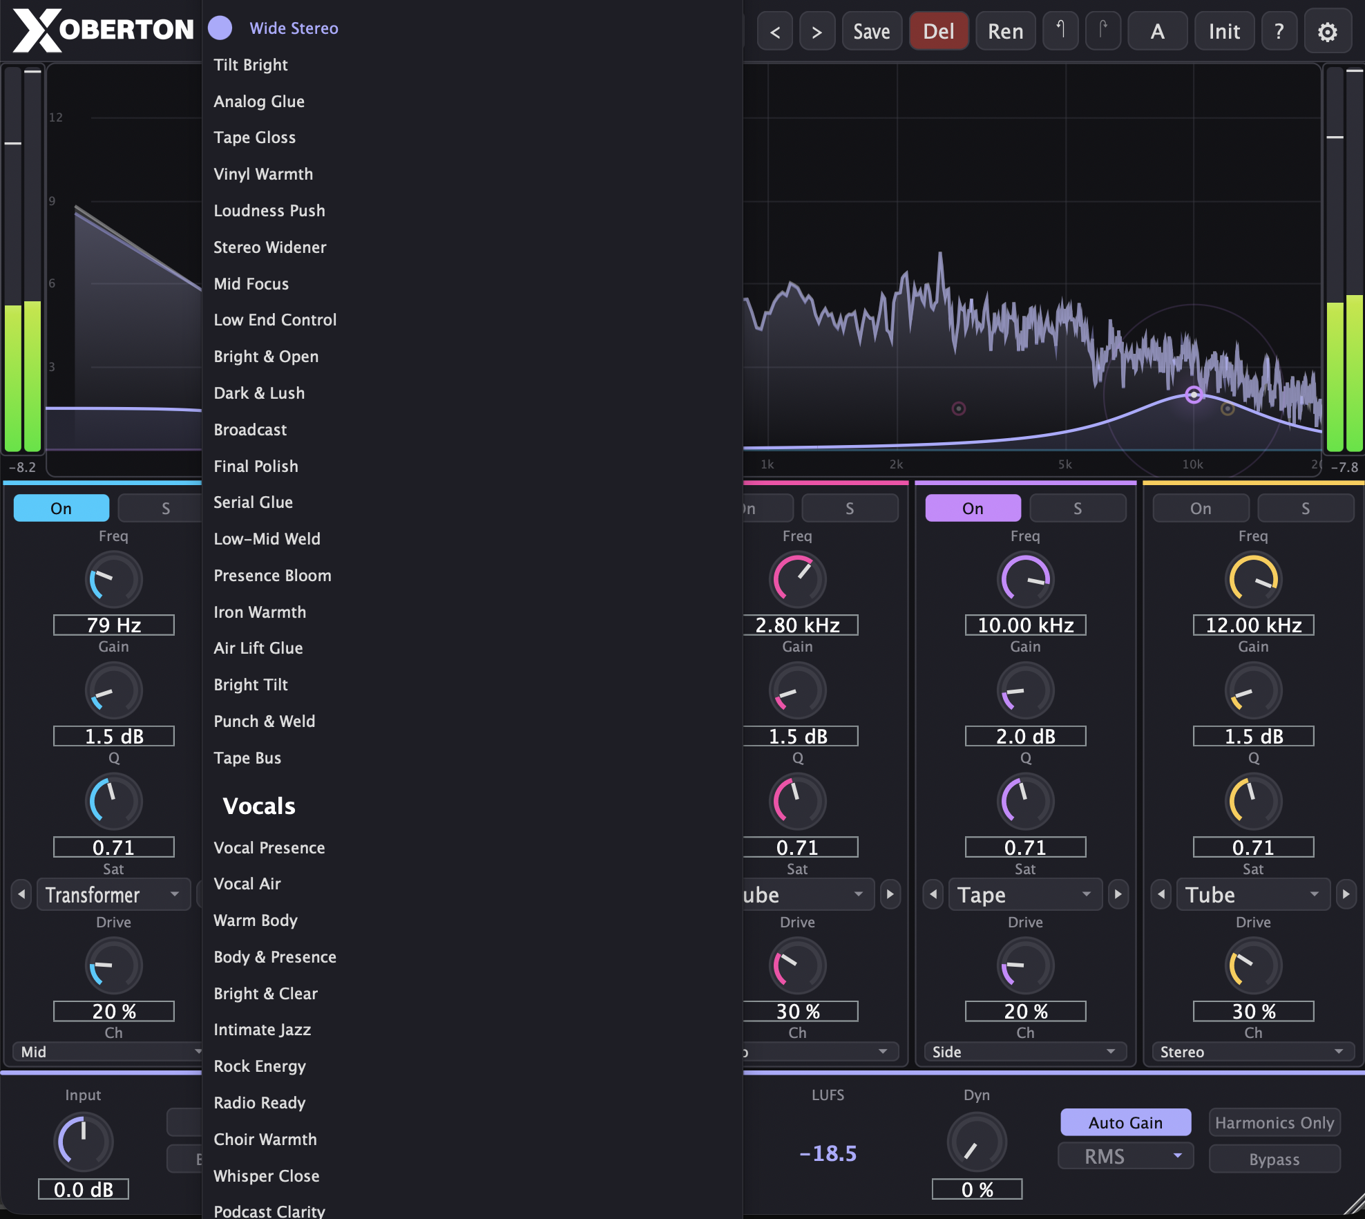Click the Ren rename button

[1006, 31]
